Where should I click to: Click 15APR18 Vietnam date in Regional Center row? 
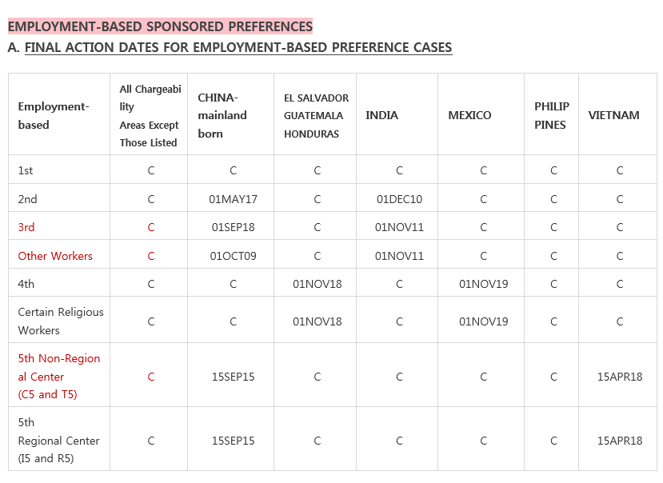[620, 441]
